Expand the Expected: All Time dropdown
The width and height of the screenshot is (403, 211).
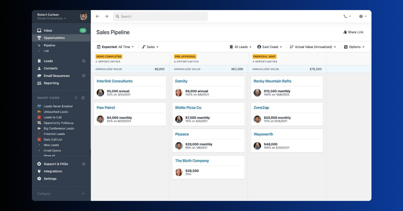[x=115, y=47]
